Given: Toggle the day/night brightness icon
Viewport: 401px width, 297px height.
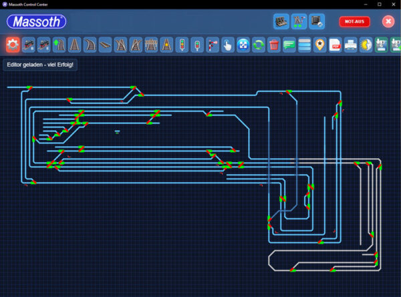Looking at the screenshot, I should tap(366, 45).
